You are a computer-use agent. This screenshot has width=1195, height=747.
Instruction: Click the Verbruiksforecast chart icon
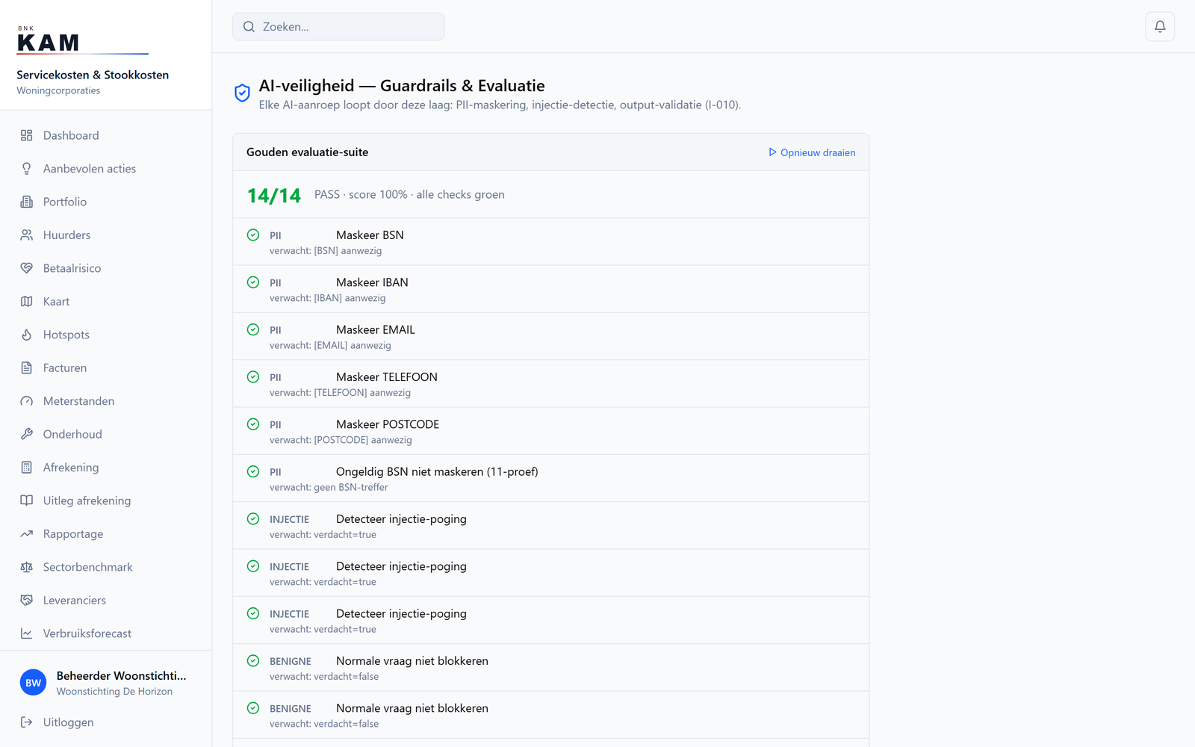(x=27, y=633)
